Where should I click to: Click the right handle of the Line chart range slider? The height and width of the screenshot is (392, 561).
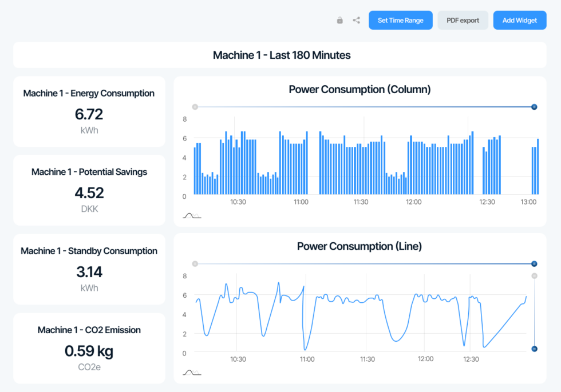534,263
